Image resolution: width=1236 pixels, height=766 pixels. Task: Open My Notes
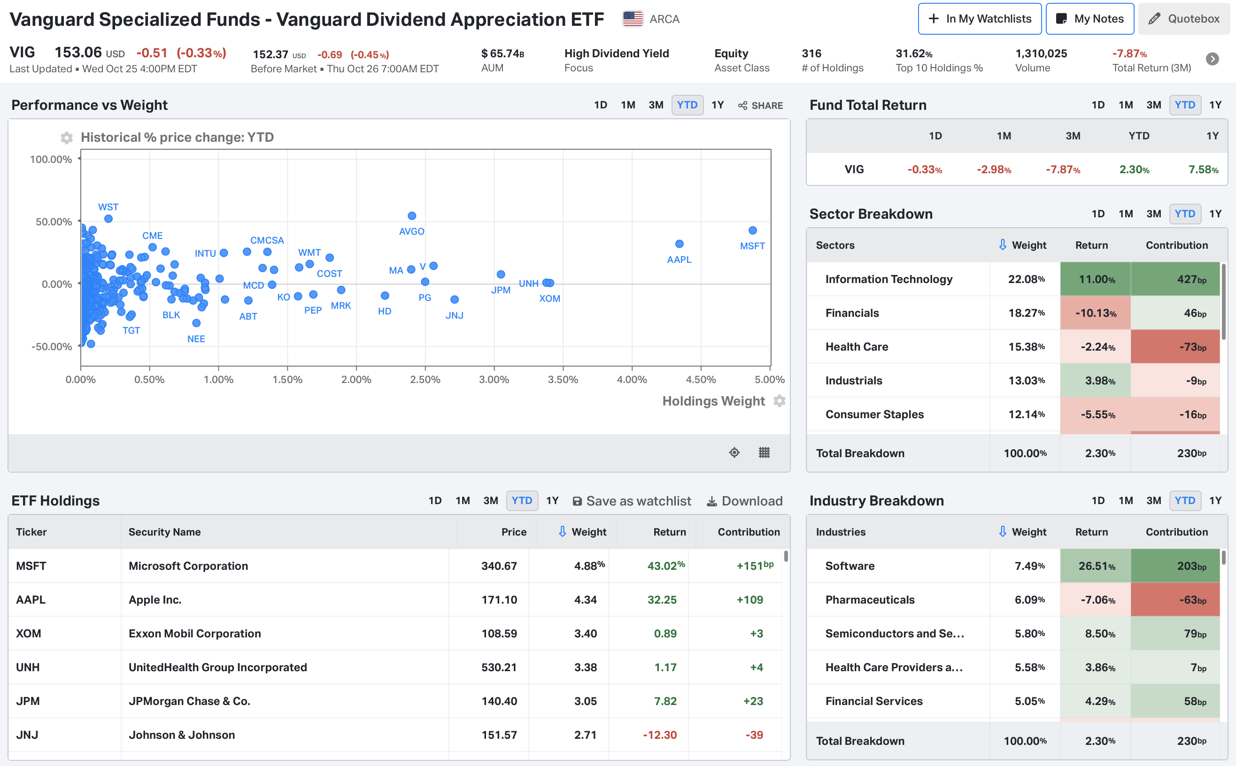click(1089, 19)
